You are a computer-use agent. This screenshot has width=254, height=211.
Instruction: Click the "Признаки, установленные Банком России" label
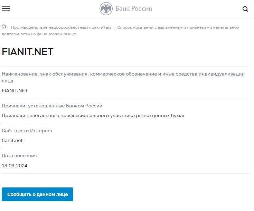52,106
